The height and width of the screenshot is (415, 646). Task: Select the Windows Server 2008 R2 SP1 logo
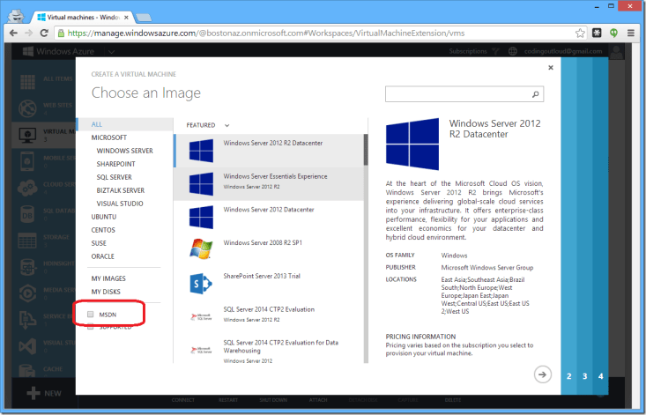(x=201, y=249)
